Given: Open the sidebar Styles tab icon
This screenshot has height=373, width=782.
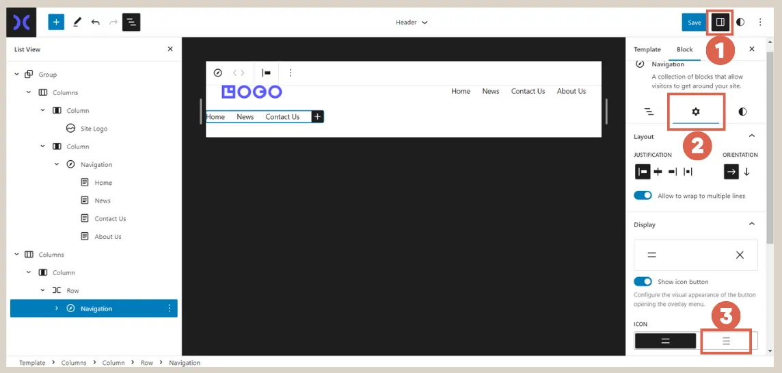Looking at the screenshot, I should tap(742, 112).
